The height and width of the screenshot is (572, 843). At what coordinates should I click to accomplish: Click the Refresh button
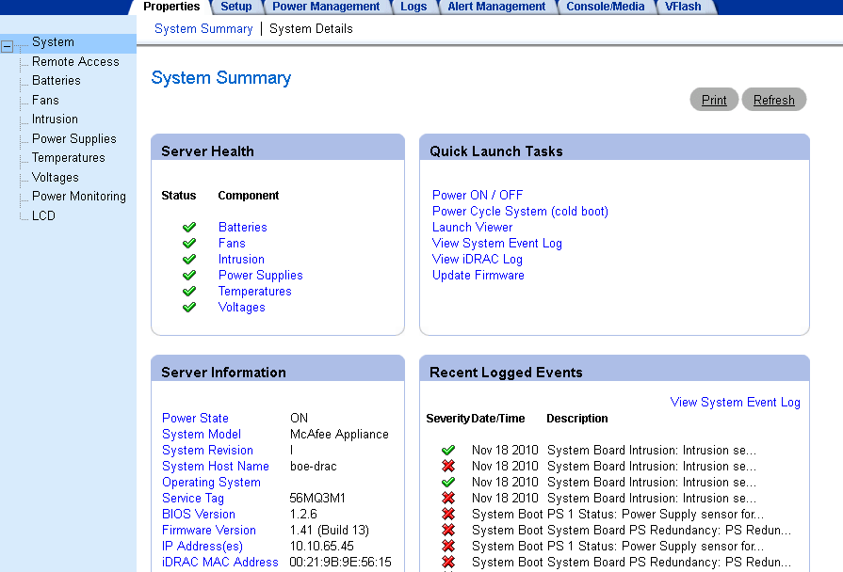coord(773,100)
